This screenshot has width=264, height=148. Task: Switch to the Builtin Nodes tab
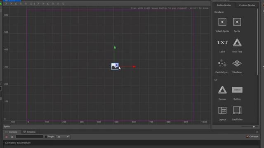click(224, 5)
